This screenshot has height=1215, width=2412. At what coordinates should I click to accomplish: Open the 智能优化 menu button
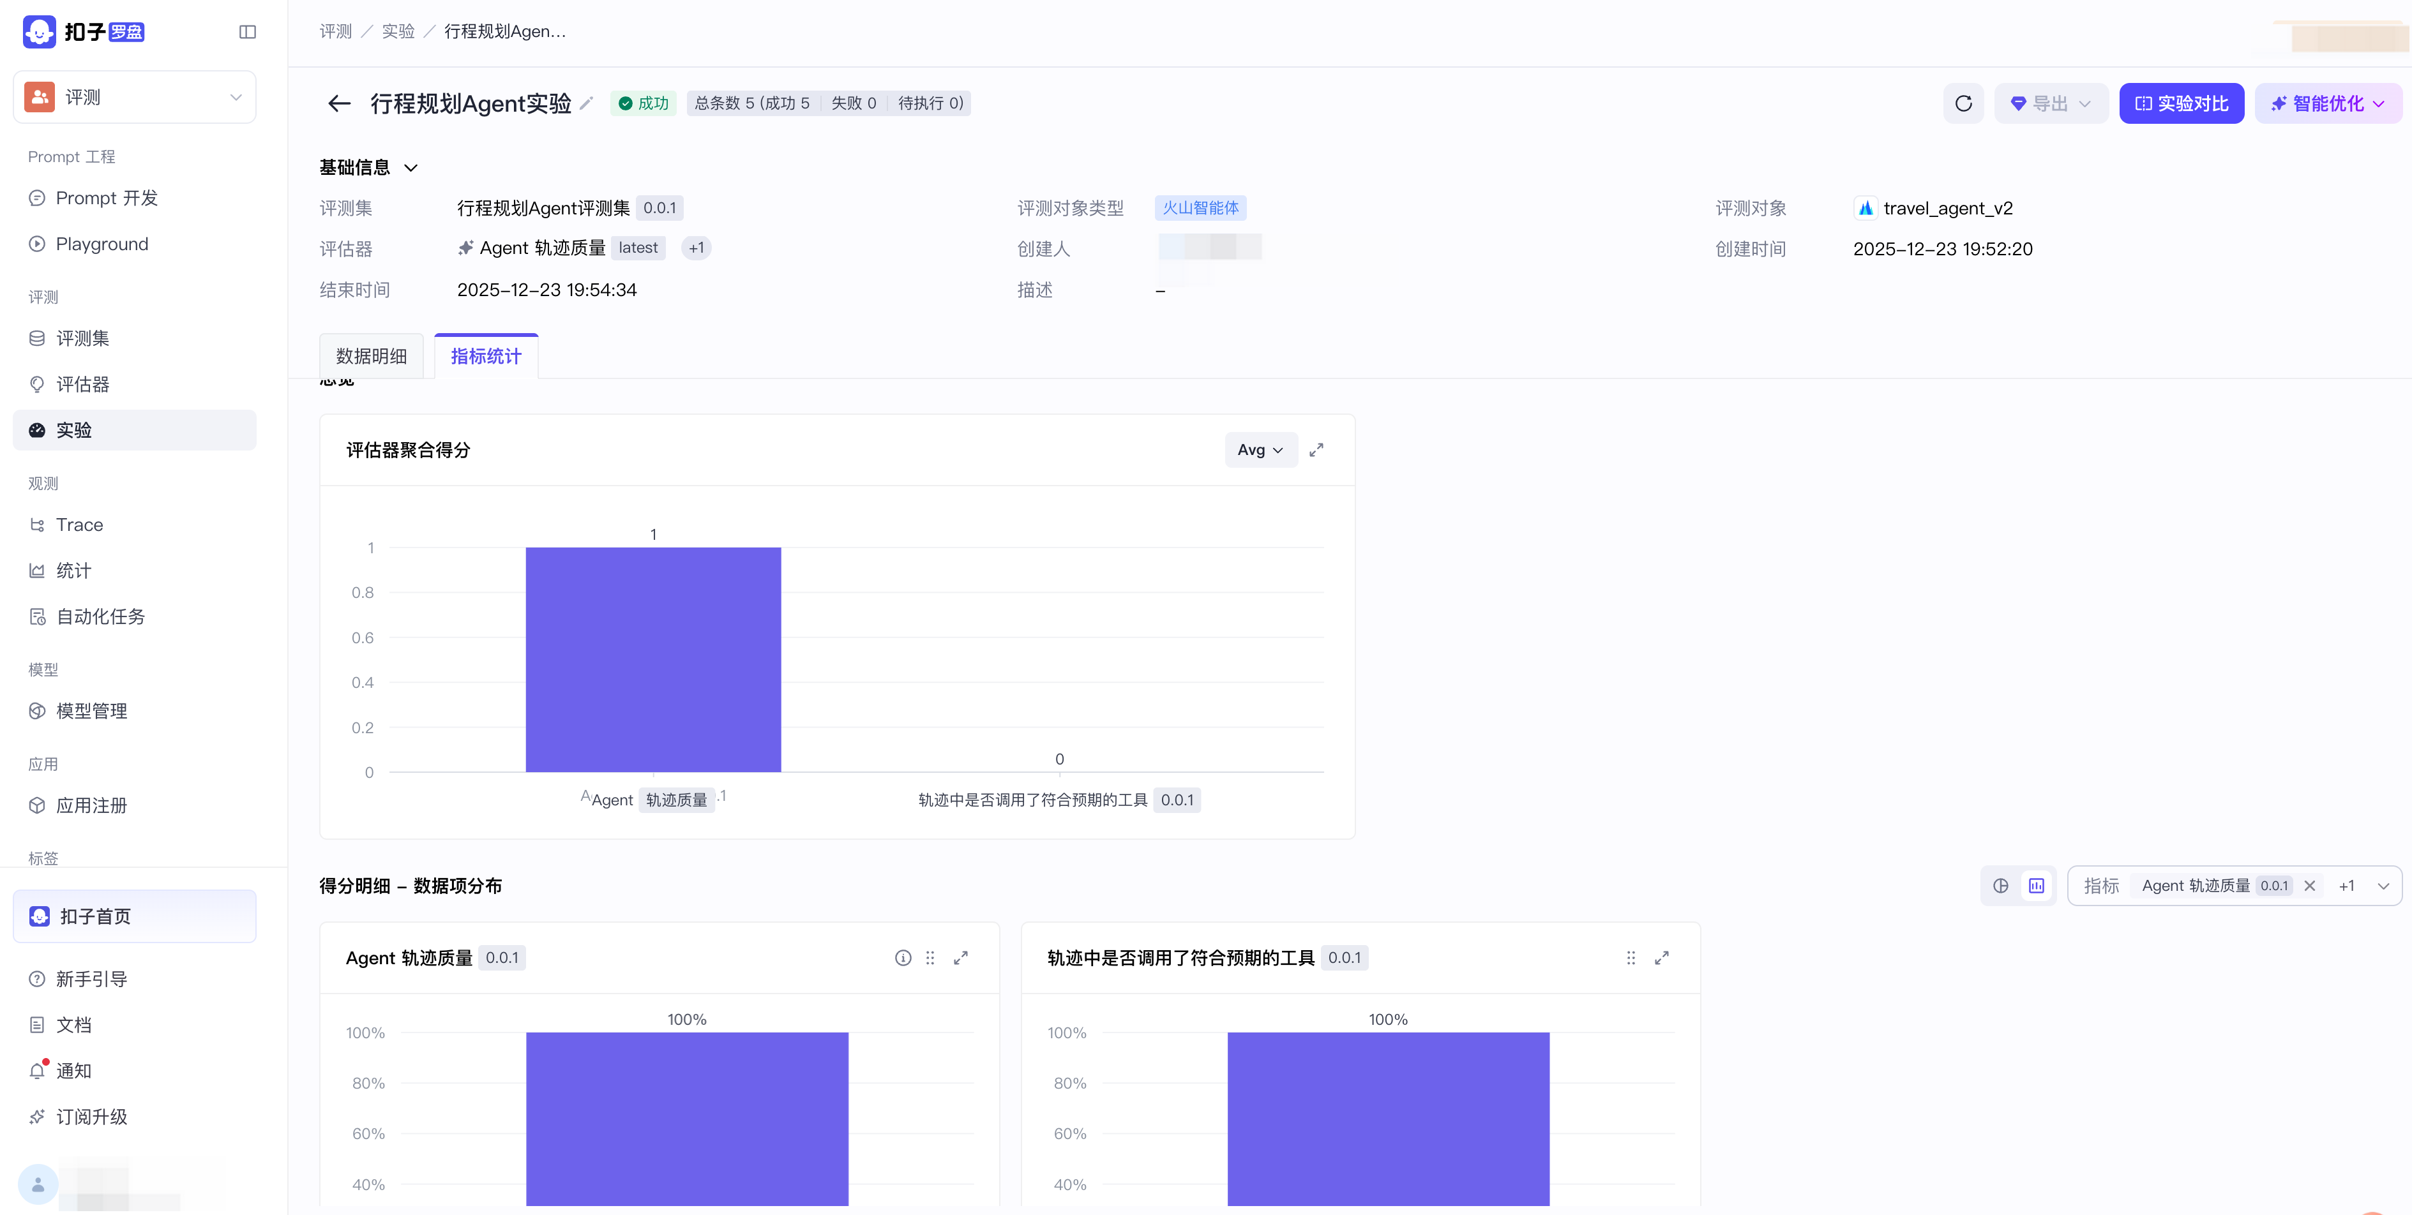coord(2328,103)
